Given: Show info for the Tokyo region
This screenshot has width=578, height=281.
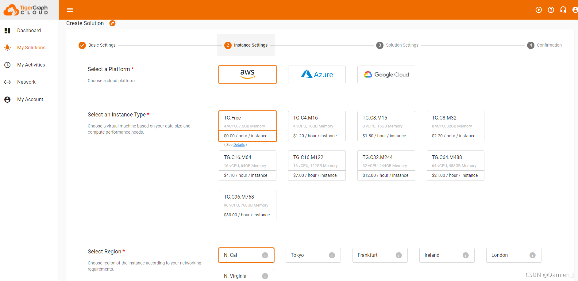Looking at the screenshot, I should click(332, 255).
